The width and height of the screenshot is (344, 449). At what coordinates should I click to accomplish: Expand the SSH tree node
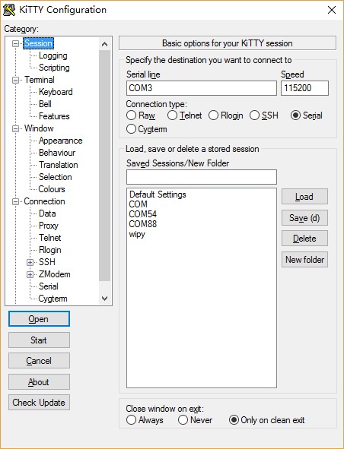(30, 262)
